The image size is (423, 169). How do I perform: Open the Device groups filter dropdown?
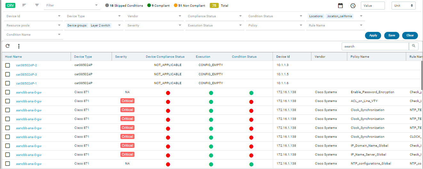coord(119,25)
